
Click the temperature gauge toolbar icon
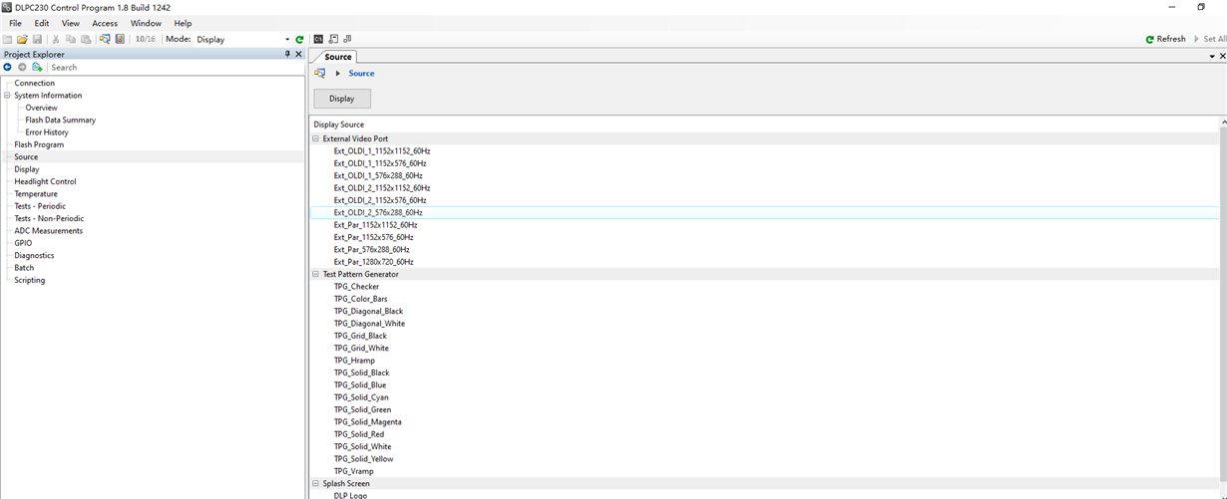pyautogui.click(x=120, y=39)
